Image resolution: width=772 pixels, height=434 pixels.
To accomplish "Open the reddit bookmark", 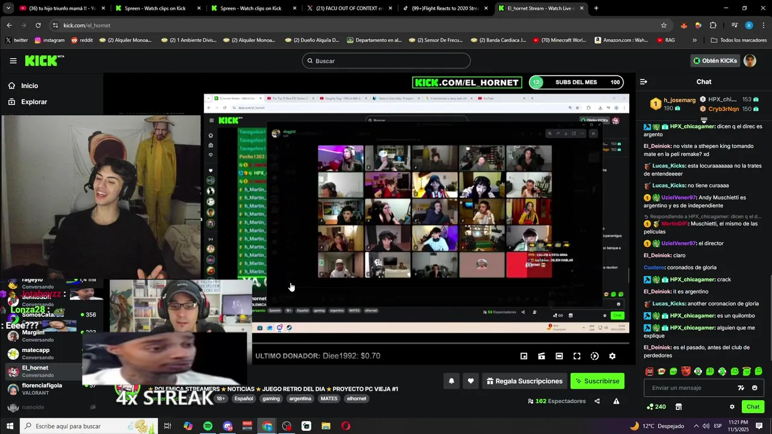I will (82, 40).
